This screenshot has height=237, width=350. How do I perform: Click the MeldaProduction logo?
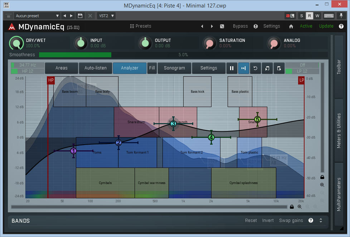point(11,27)
